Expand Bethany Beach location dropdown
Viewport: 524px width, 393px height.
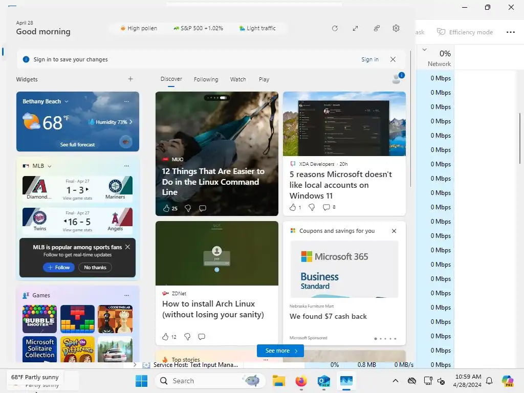(67, 101)
